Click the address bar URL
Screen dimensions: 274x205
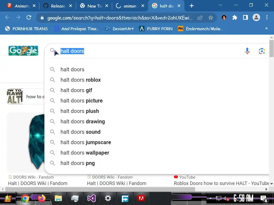[120, 18]
